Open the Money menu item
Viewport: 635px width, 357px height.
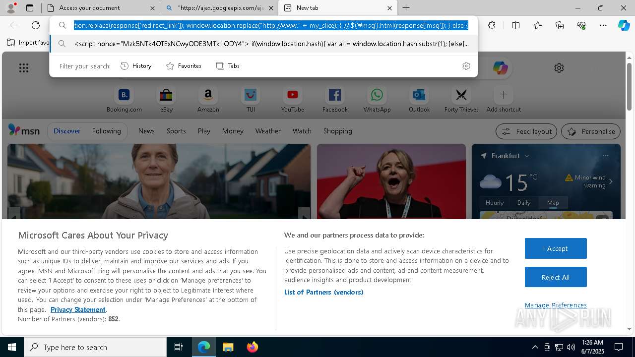tap(233, 131)
